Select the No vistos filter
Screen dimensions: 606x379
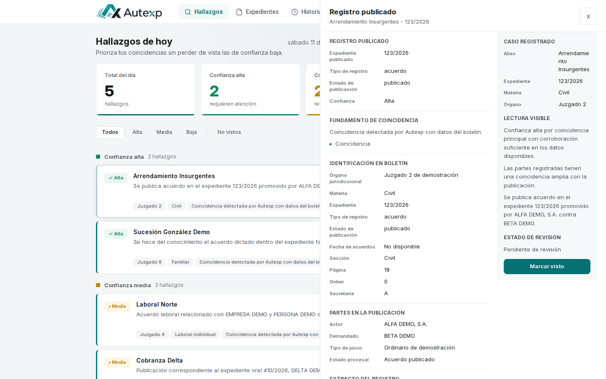229,132
